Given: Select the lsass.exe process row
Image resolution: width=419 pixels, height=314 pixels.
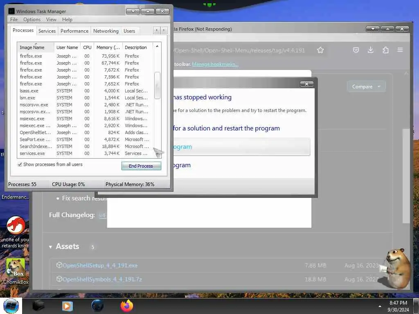Looking at the screenshot, I should click(x=86, y=91).
